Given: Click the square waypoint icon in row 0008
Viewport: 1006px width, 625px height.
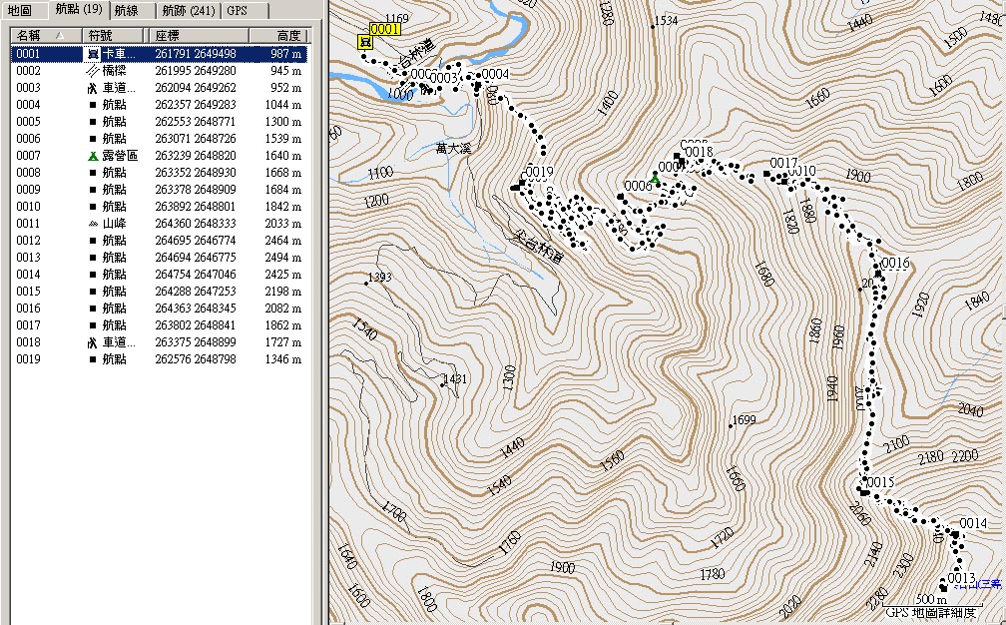Looking at the screenshot, I should tap(93, 173).
